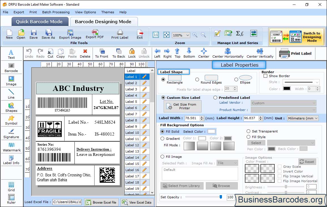This screenshot has height=207, width=327.
Task: Open the Unit dropdown showing Milimeters
Action: tap(316, 118)
